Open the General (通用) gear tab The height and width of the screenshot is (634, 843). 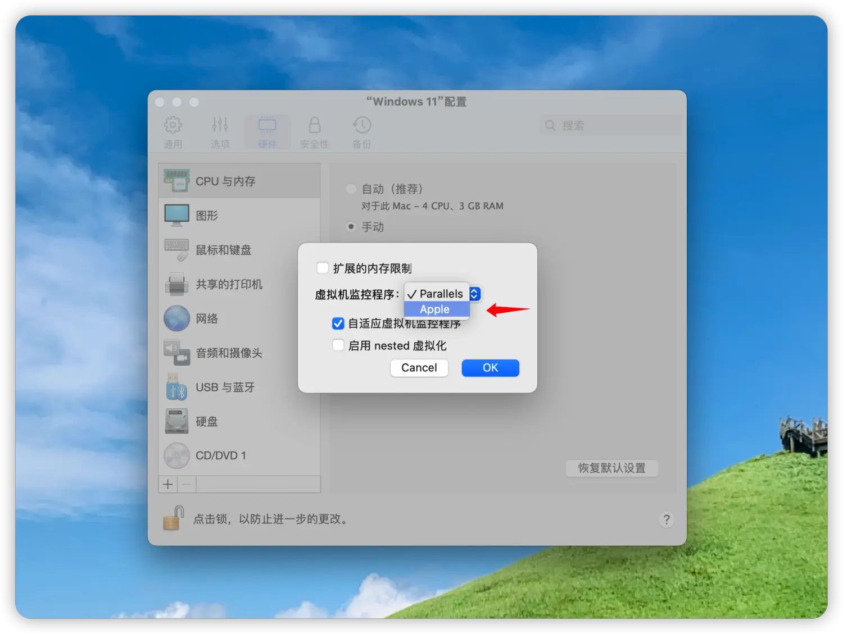(173, 132)
